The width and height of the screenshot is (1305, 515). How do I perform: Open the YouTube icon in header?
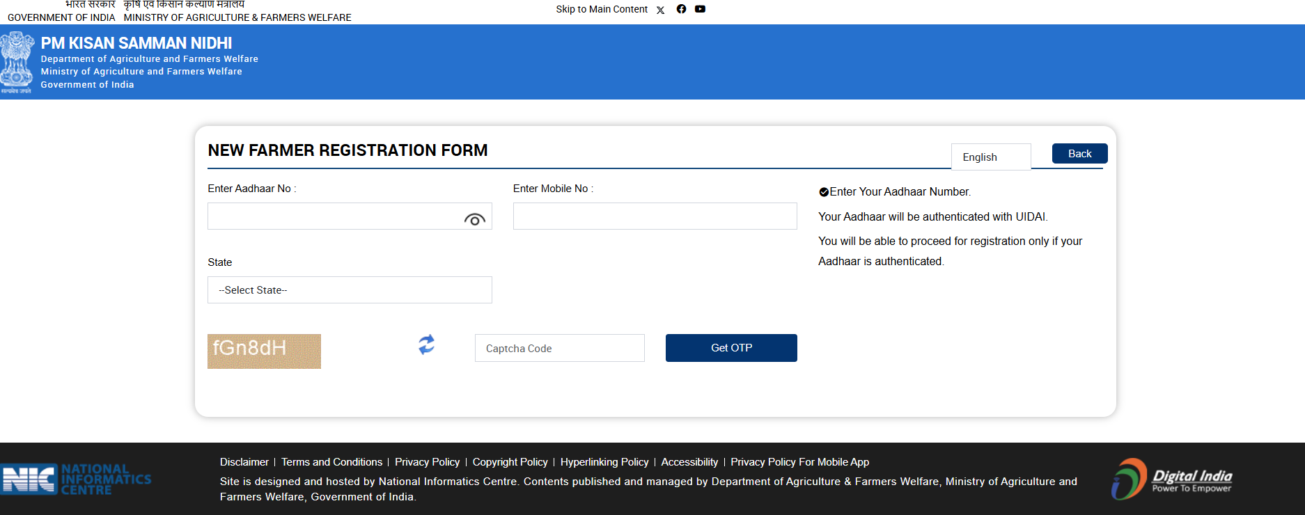click(700, 9)
